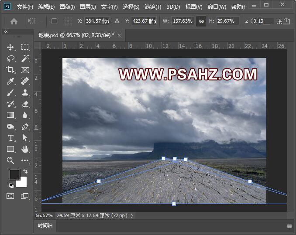This screenshot has width=296, height=235.
Task: Open the 图层(L) menu
Action: [88, 7]
